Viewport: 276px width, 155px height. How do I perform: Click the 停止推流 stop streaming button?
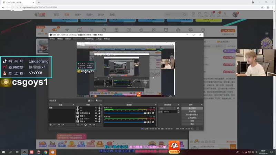click(x=192, y=108)
